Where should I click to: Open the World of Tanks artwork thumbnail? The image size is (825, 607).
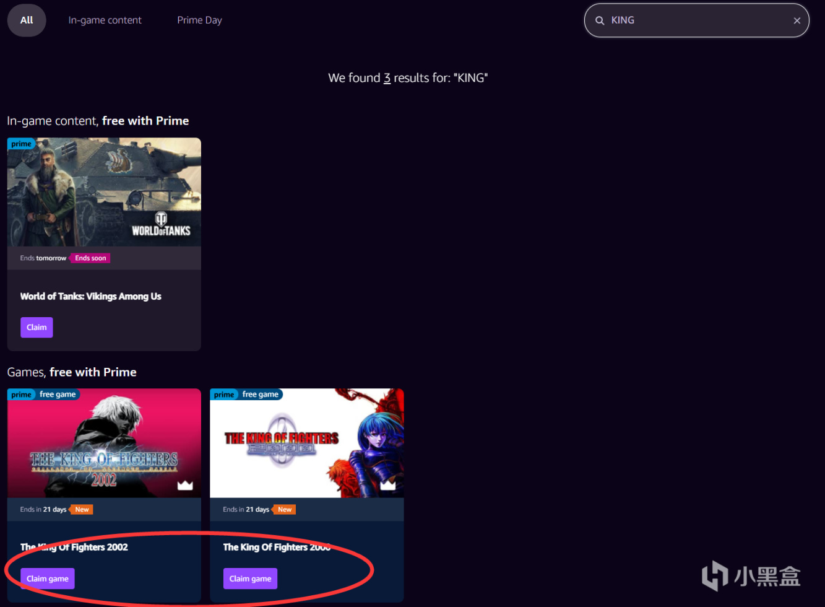click(104, 192)
